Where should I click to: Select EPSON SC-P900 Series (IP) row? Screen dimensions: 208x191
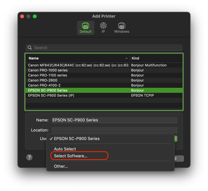point(104,95)
